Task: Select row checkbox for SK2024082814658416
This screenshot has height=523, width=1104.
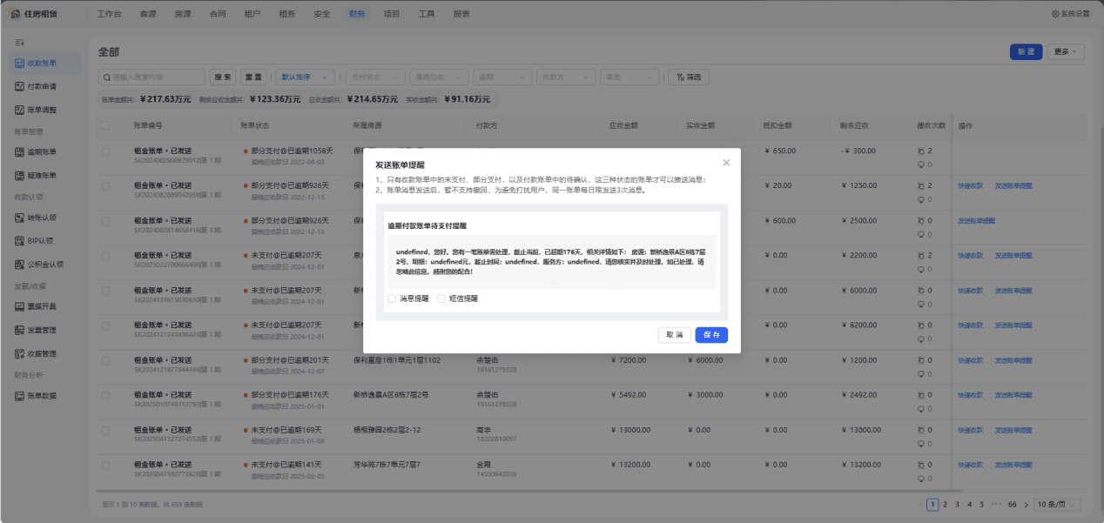Action: click(x=105, y=221)
